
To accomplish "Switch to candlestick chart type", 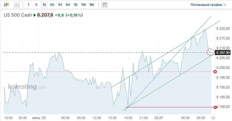I will click(7, 5).
